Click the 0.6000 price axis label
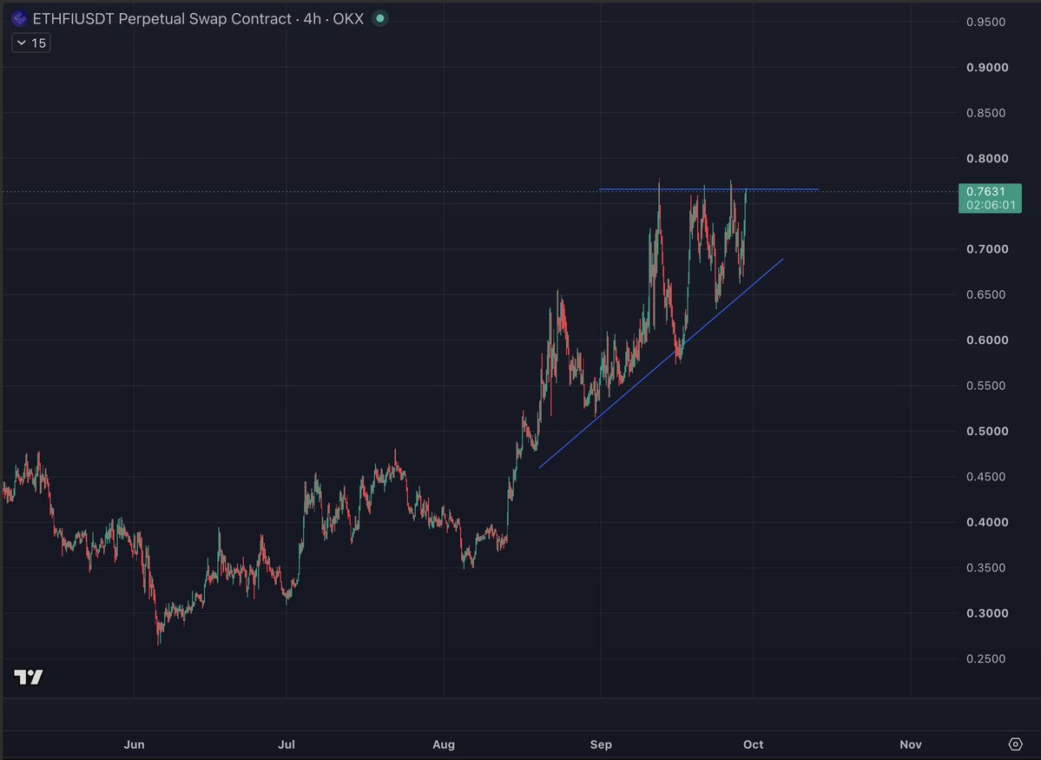 coord(986,340)
